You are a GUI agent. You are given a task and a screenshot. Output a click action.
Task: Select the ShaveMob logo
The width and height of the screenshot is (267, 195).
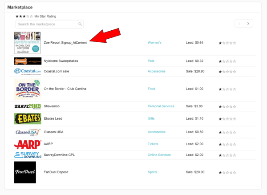27,106
